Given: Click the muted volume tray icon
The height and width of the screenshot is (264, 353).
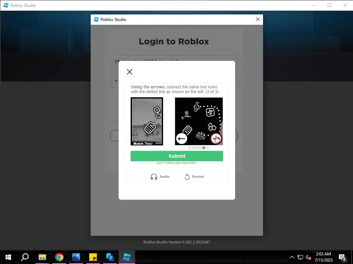Looking at the screenshot, I should 308,257.
